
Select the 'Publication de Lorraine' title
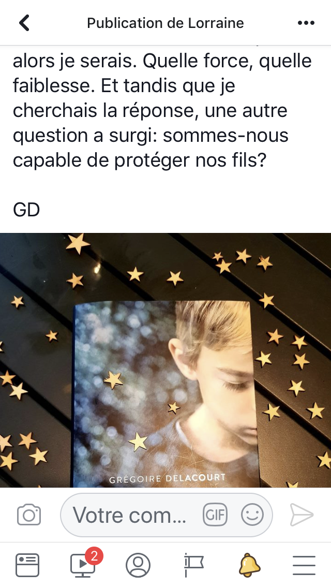165,23
